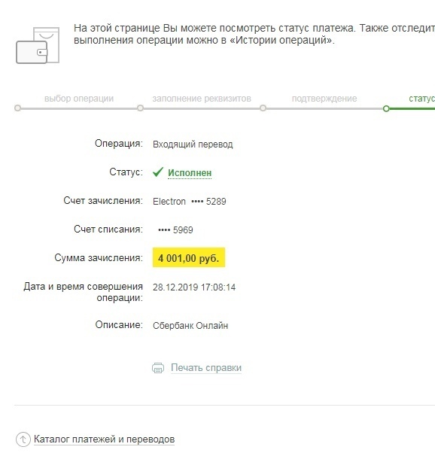Open Каталог платежей и переводов link
435x456 pixels.
coord(104,439)
